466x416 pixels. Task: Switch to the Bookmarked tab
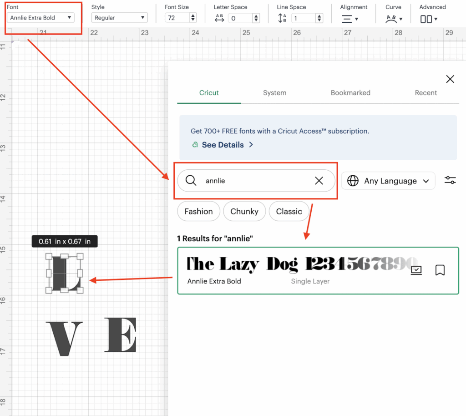(x=350, y=93)
